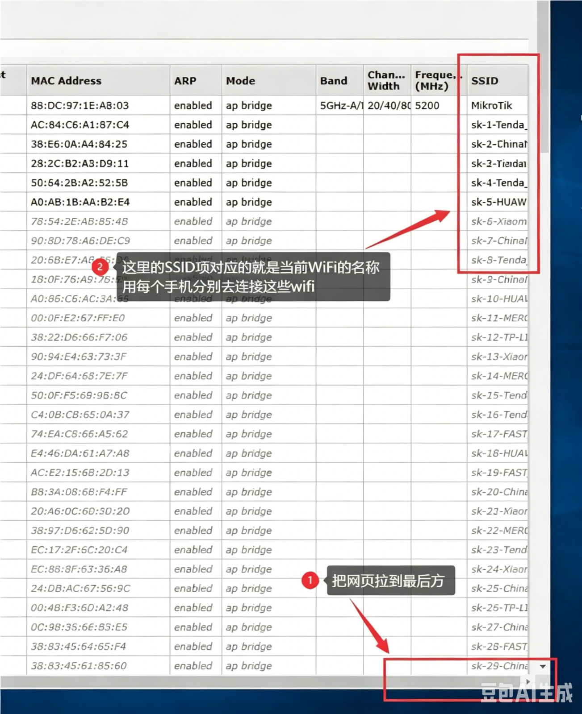Select MAC address EC:17:2F:6C:20:C4
The width and height of the screenshot is (582, 714).
click(79, 550)
